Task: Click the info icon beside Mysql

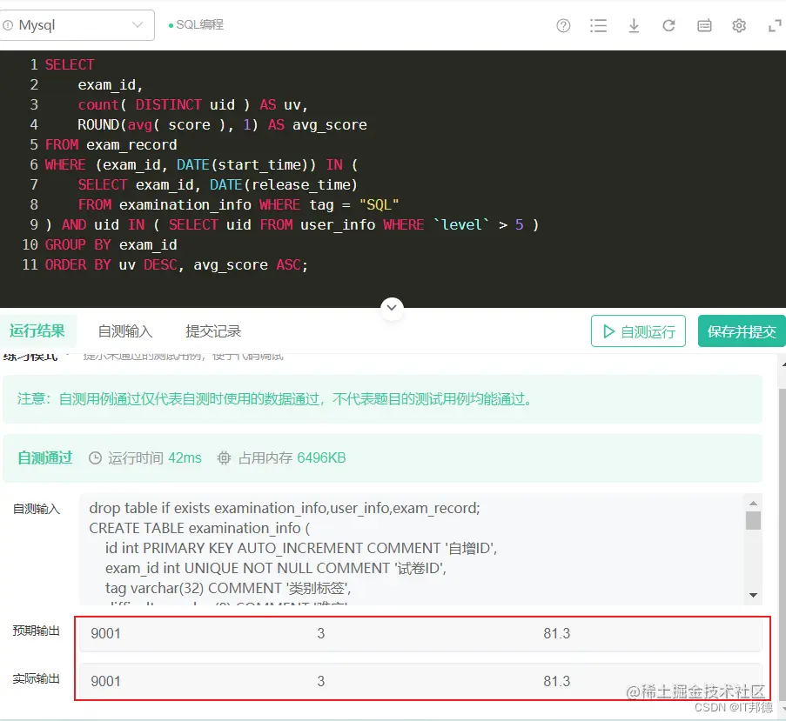Action: click(8, 25)
